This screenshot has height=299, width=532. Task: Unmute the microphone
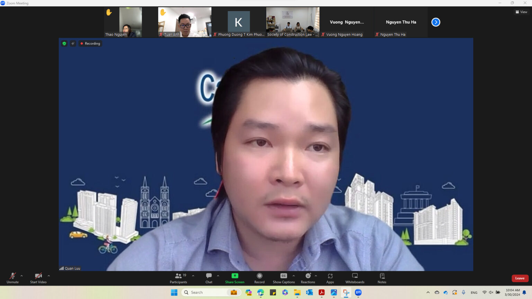click(x=12, y=278)
